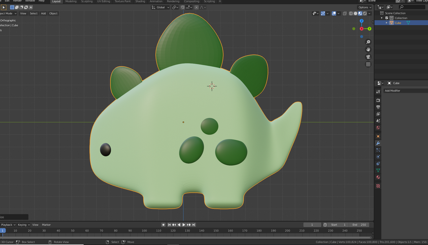Open the pivot point dropdown
This screenshot has width=428, height=245.
click(x=176, y=7)
